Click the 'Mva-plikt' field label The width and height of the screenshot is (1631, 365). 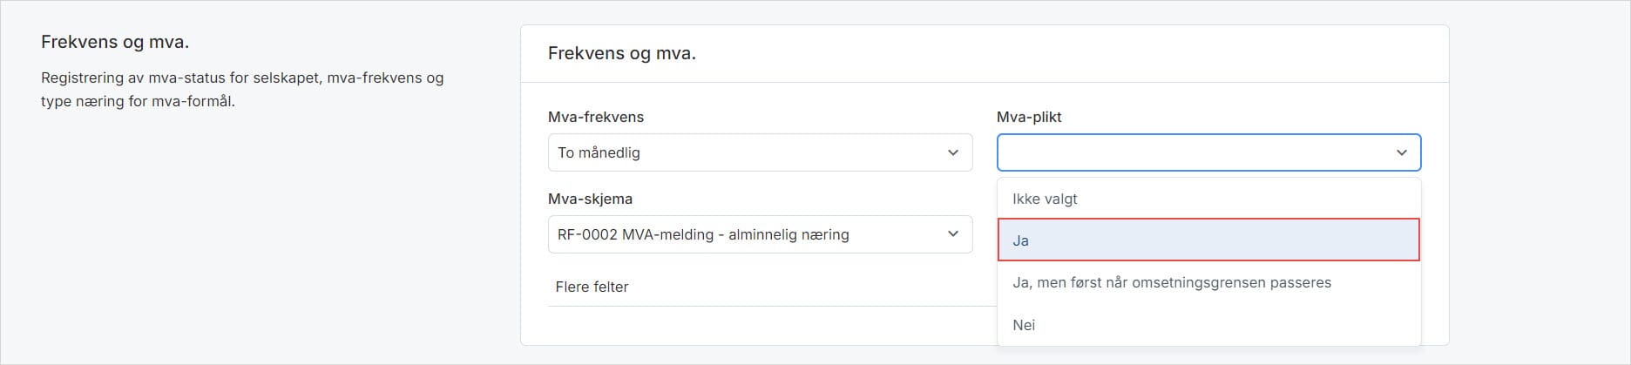(x=1029, y=117)
